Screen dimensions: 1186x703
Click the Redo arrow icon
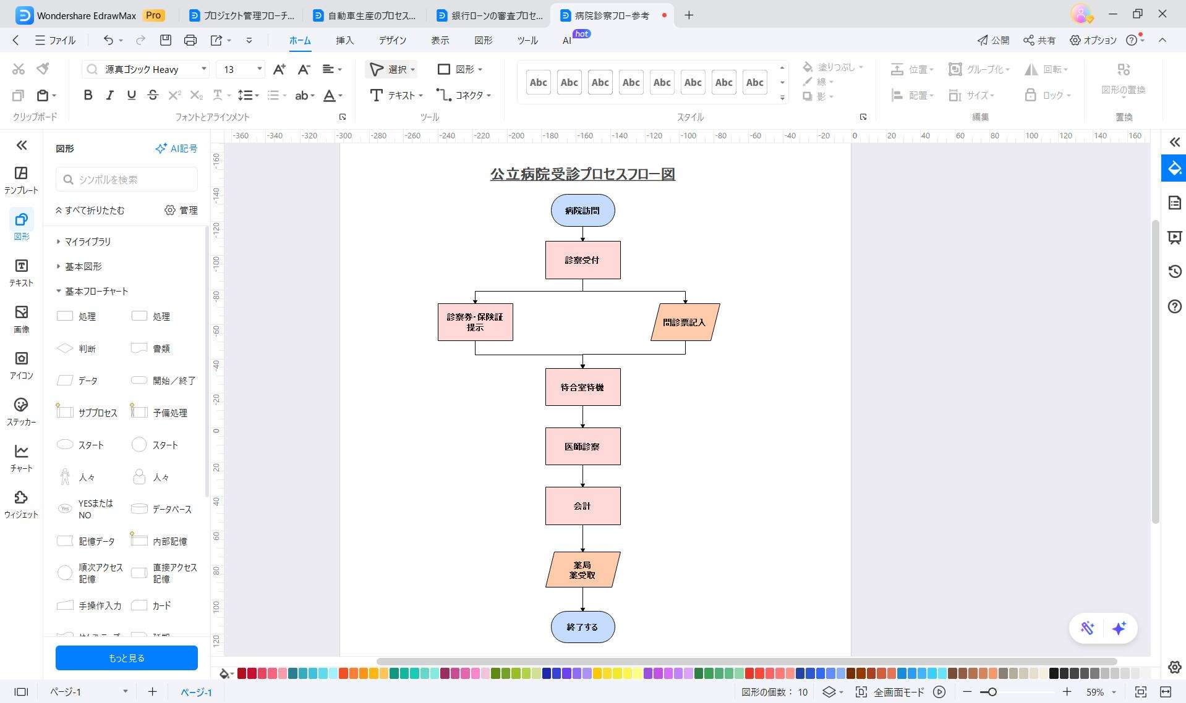(140, 40)
